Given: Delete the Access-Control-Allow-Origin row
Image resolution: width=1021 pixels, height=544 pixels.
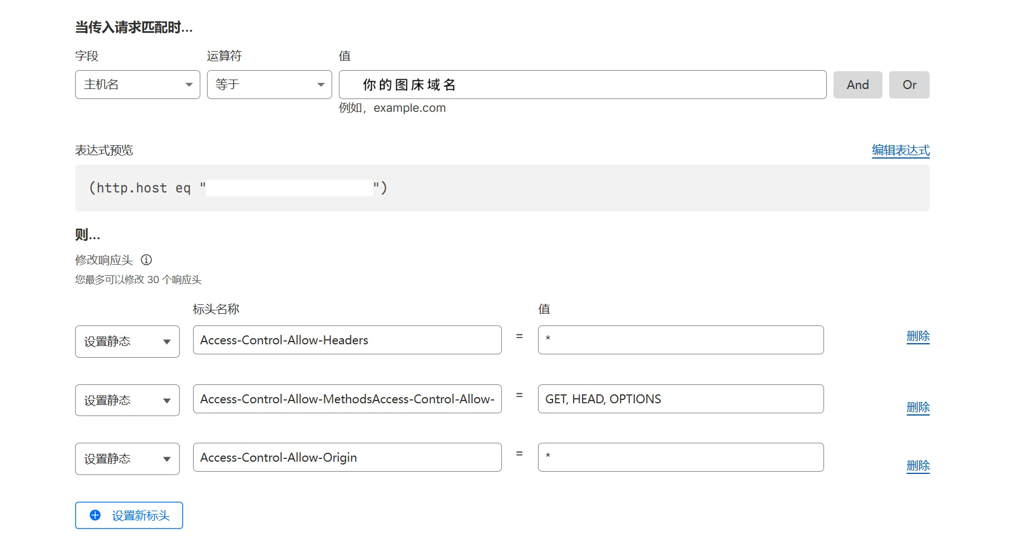Looking at the screenshot, I should pyautogui.click(x=918, y=466).
